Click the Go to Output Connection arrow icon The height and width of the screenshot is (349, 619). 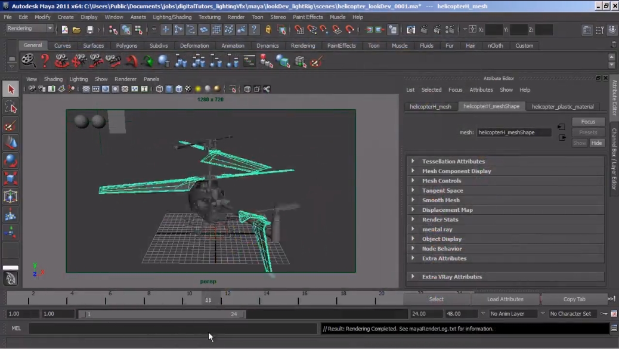[x=562, y=137]
